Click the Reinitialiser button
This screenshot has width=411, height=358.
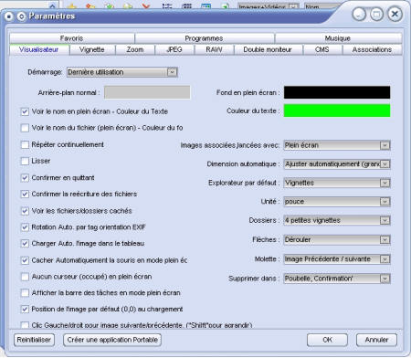(x=34, y=340)
